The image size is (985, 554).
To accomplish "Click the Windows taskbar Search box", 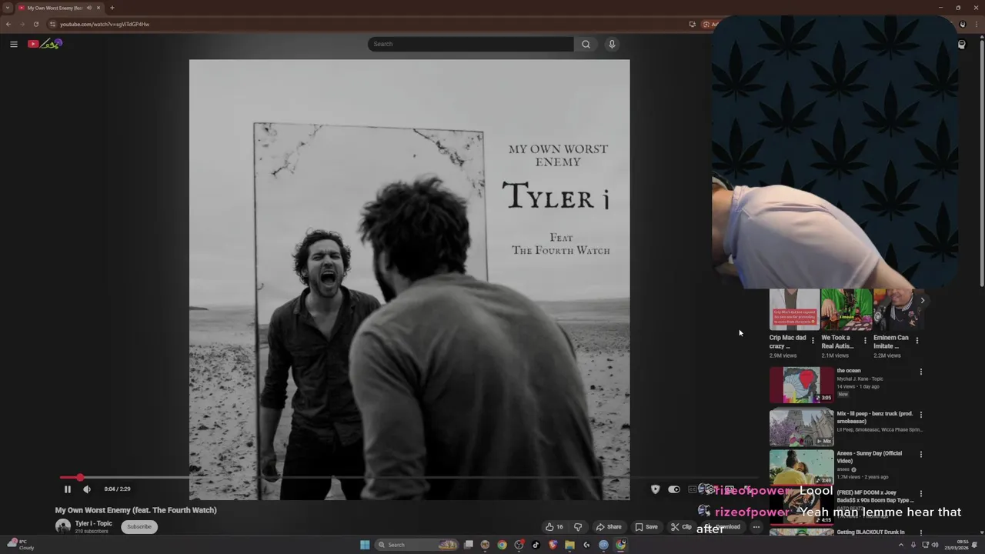I will pyautogui.click(x=417, y=545).
